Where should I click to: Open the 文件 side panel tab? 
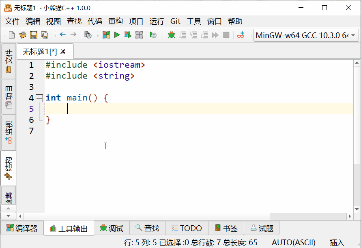[x=9, y=61]
